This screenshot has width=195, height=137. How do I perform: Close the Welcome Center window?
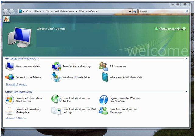click(185, 5)
